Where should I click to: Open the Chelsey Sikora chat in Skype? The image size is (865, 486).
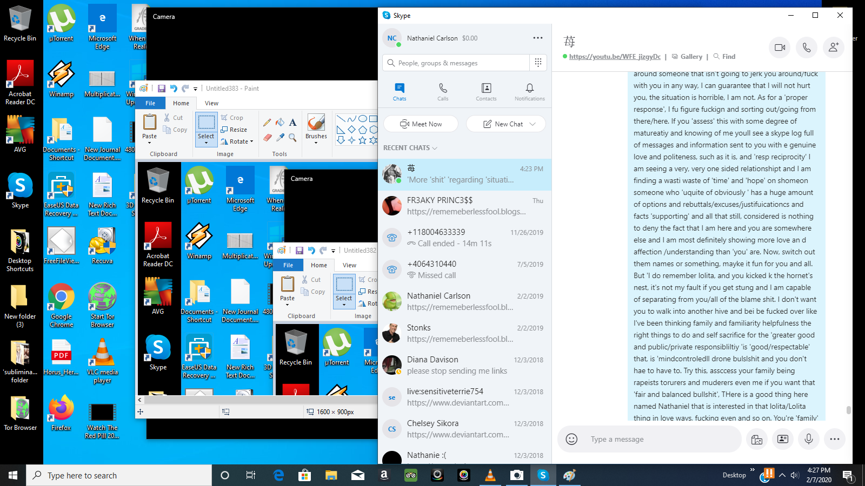[465, 429]
